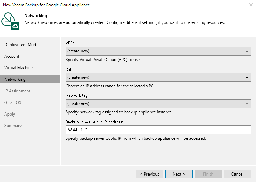256x182 pixels.
Task: Click 'Specify Virtual Private Cloud (VPC) to use.' text
Action: (103, 60)
